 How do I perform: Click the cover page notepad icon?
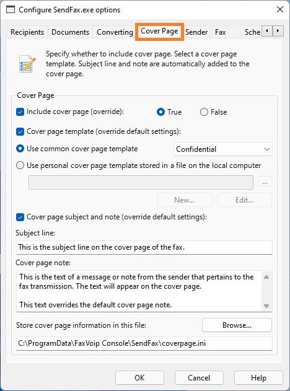point(27,64)
